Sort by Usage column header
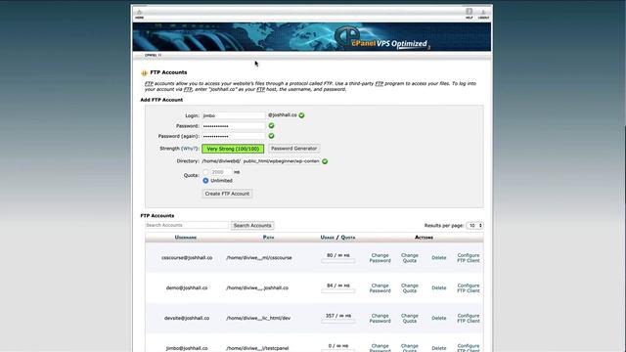 coord(328,238)
